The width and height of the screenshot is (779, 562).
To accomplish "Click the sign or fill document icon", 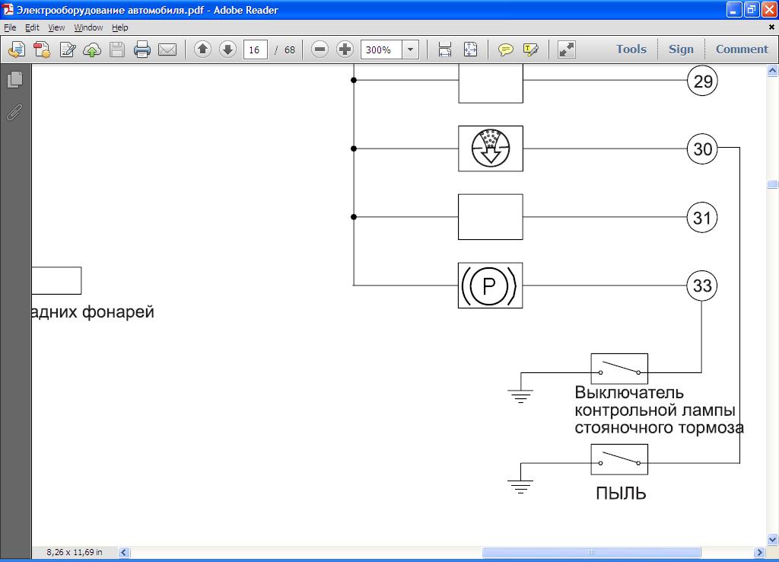I will click(x=67, y=49).
